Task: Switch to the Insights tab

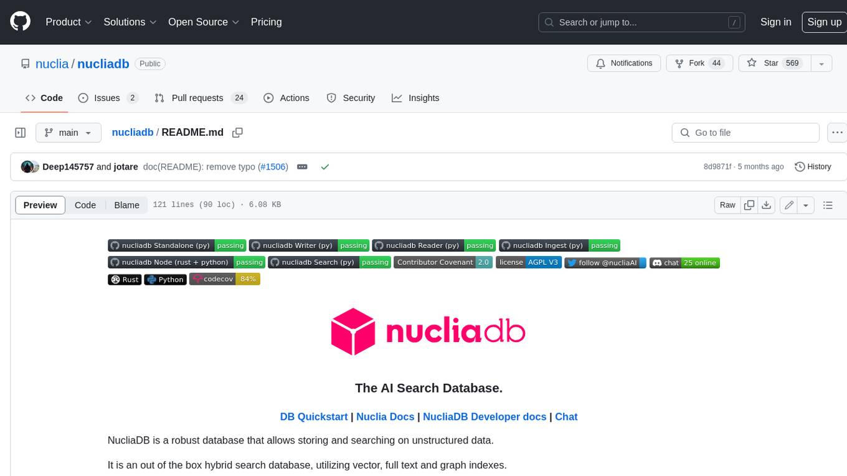Action: click(x=415, y=98)
